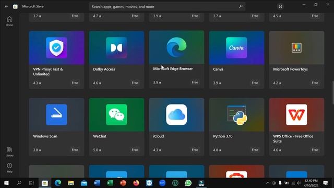
Task: Open the Dolby Access app icon
Action: [x=116, y=48]
